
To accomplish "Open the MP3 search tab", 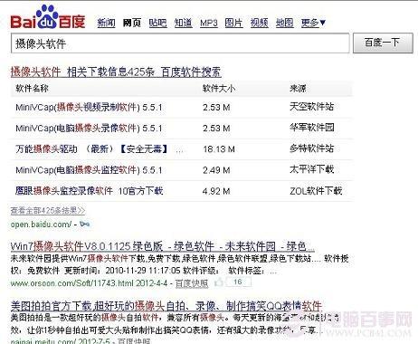I will pos(209,23).
